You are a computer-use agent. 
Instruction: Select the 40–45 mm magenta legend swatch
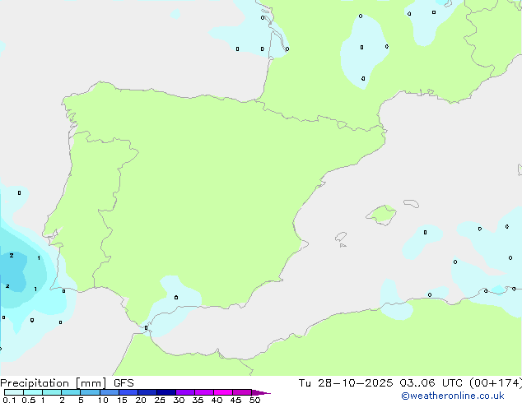[223, 392]
